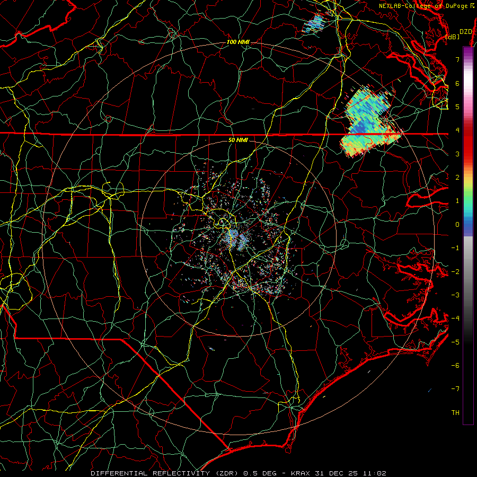Image resolution: width=477 pixels, height=477 pixels.
Task: Click the 'DZD' legend title
Action: [465, 32]
